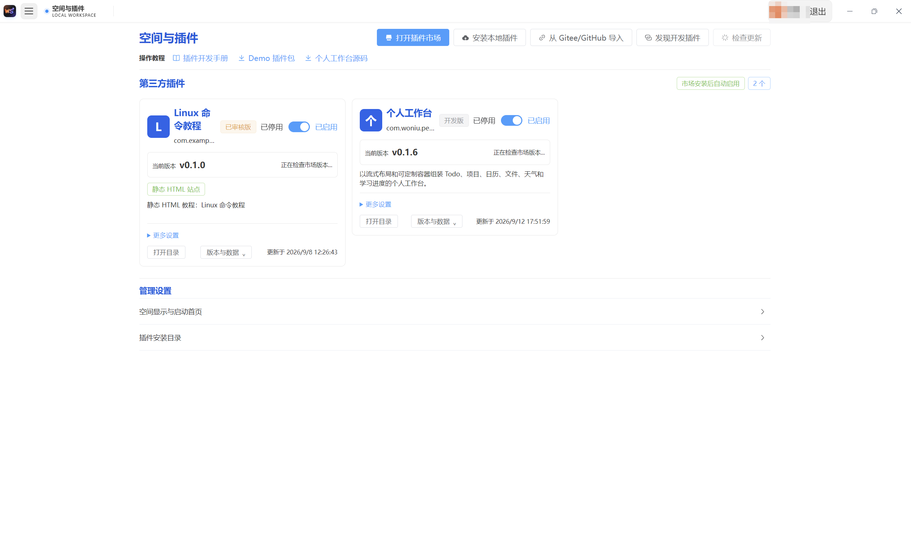
Task: Download the Demo 插件包
Action: tap(266, 58)
